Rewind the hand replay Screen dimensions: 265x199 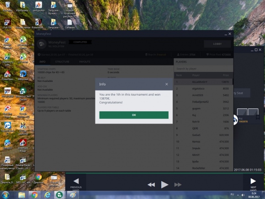pos(151,185)
